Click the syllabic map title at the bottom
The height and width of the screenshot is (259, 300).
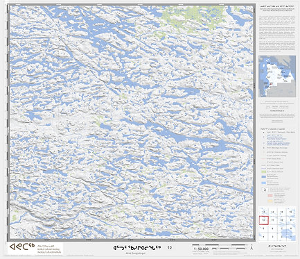coord(137,248)
